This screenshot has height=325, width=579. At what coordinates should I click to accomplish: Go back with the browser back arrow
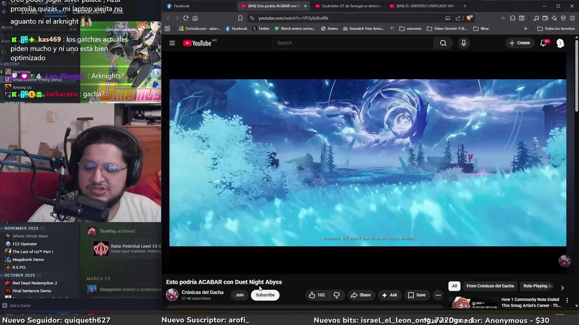(x=168, y=18)
